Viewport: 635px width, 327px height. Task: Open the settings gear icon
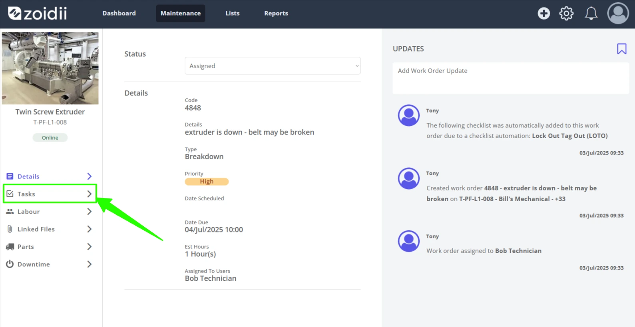tap(566, 13)
